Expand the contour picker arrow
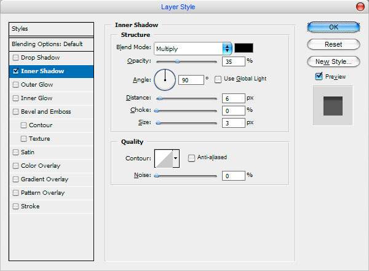The image size is (369, 271). (x=176, y=159)
